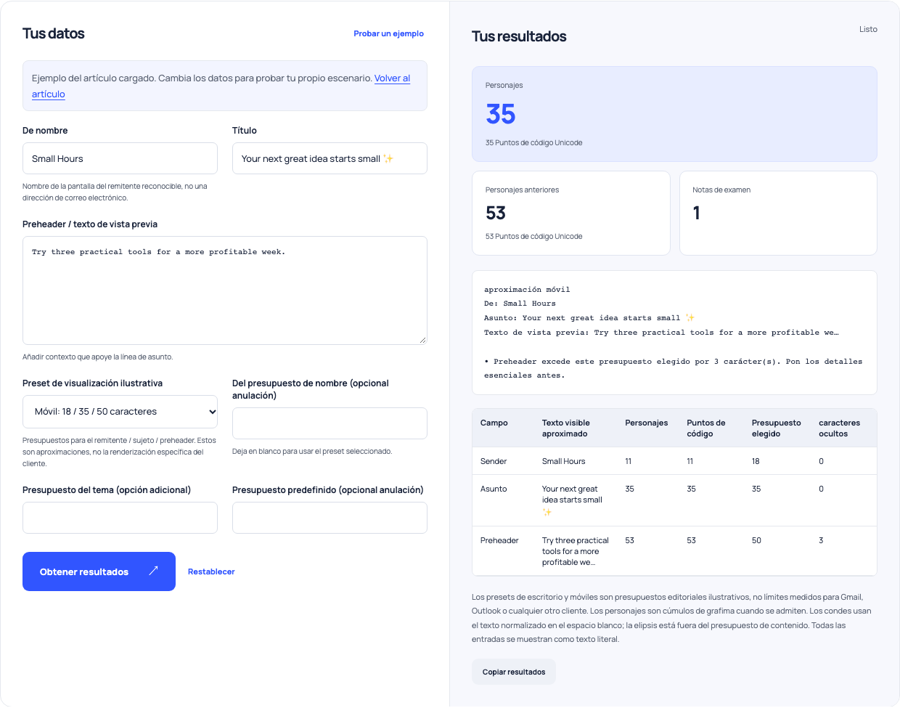
Task: Select the large '35' character count
Action: pos(501,114)
